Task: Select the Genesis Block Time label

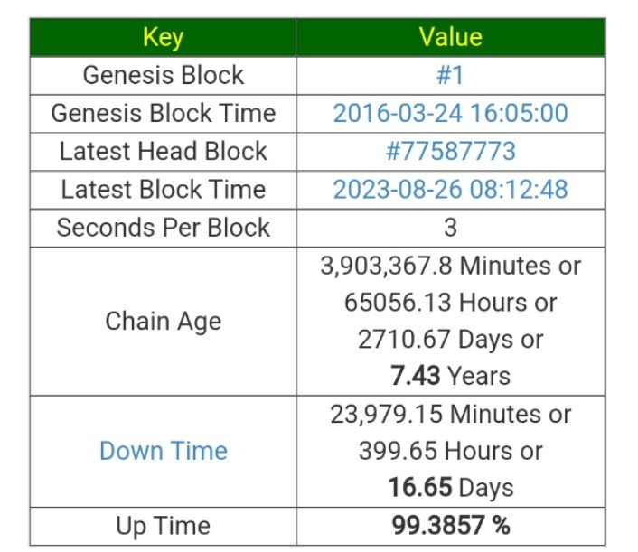Action: pyautogui.click(x=163, y=113)
